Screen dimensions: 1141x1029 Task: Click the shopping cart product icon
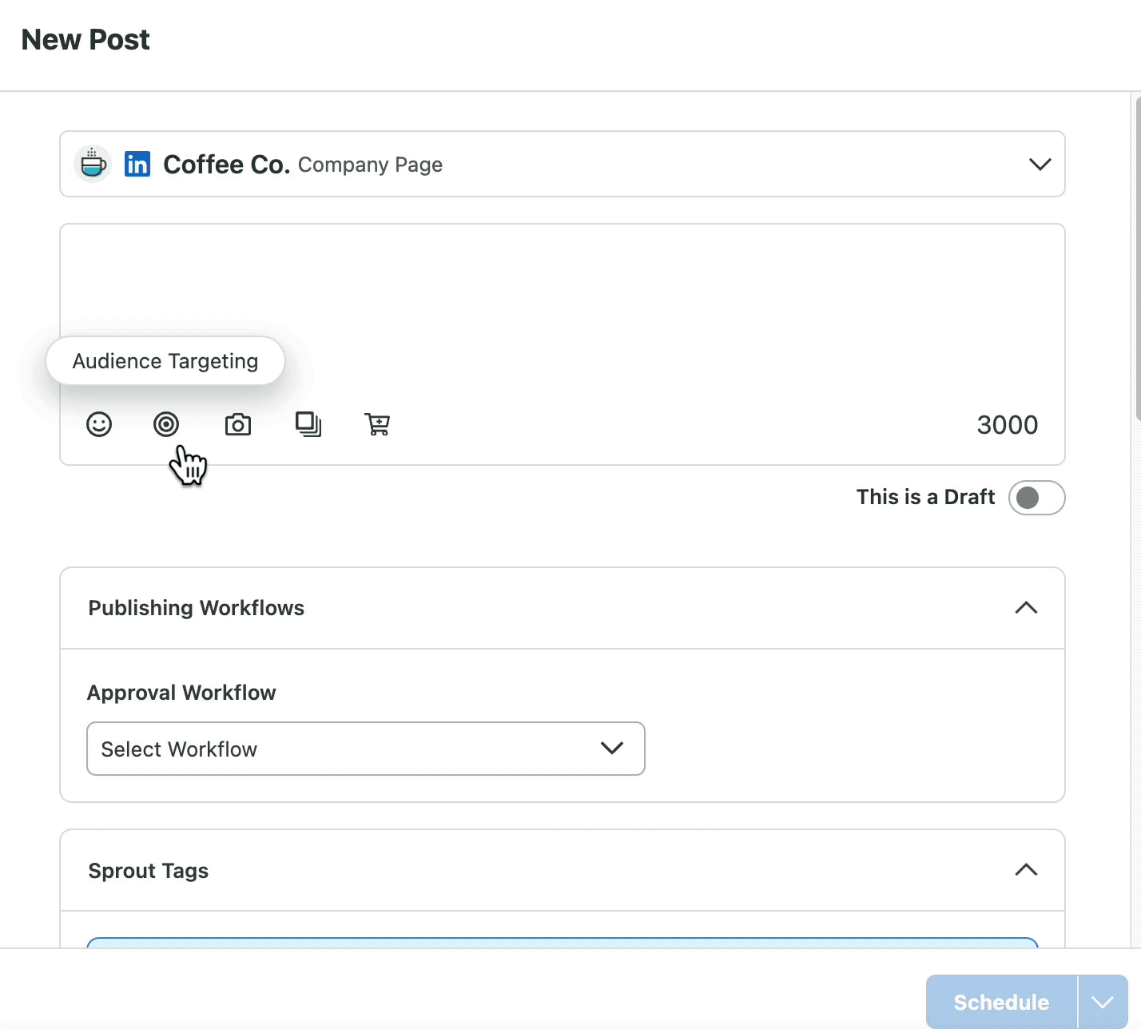[x=377, y=424]
